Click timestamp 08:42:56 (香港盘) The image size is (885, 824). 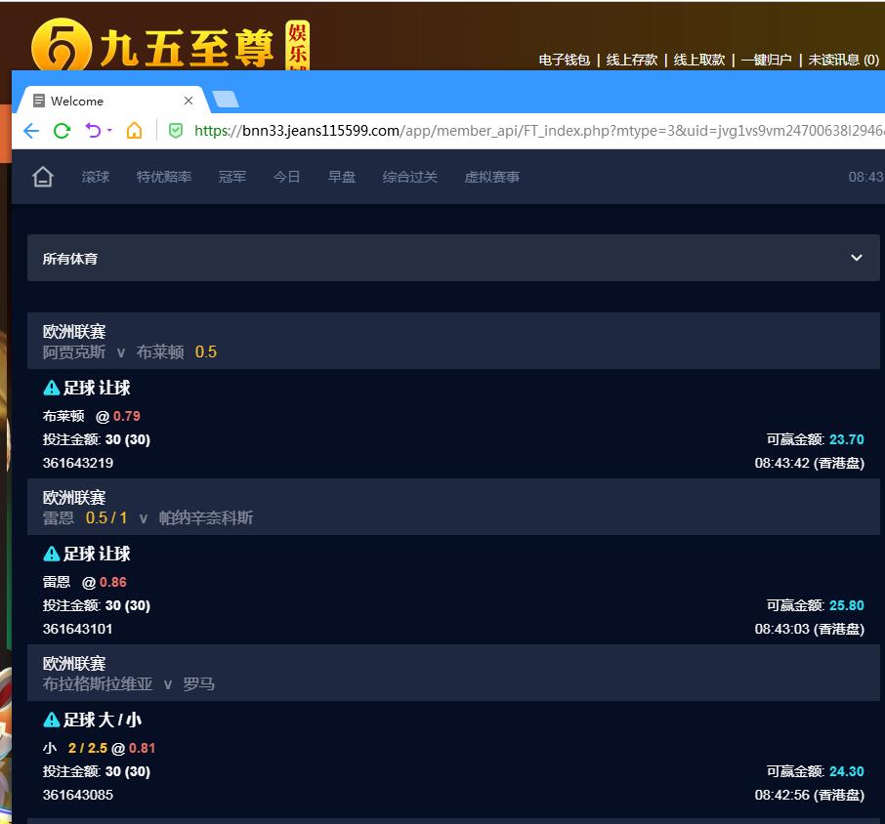810,795
